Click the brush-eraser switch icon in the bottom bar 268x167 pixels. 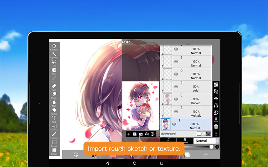pos(76,155)
